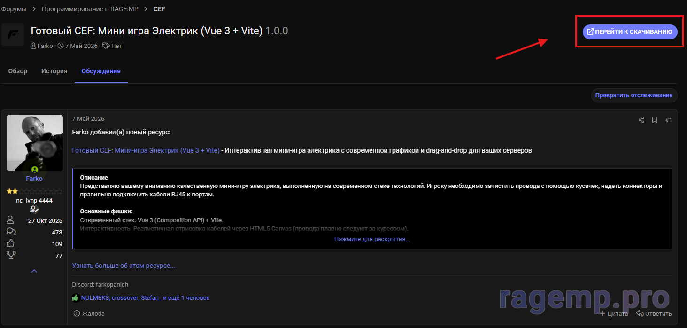
Task: Open Farko's avatar image
Action: tap(35, 143)
